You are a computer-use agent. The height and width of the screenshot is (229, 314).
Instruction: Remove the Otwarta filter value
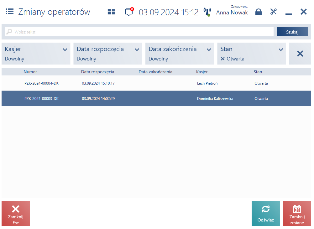(222, 59)
